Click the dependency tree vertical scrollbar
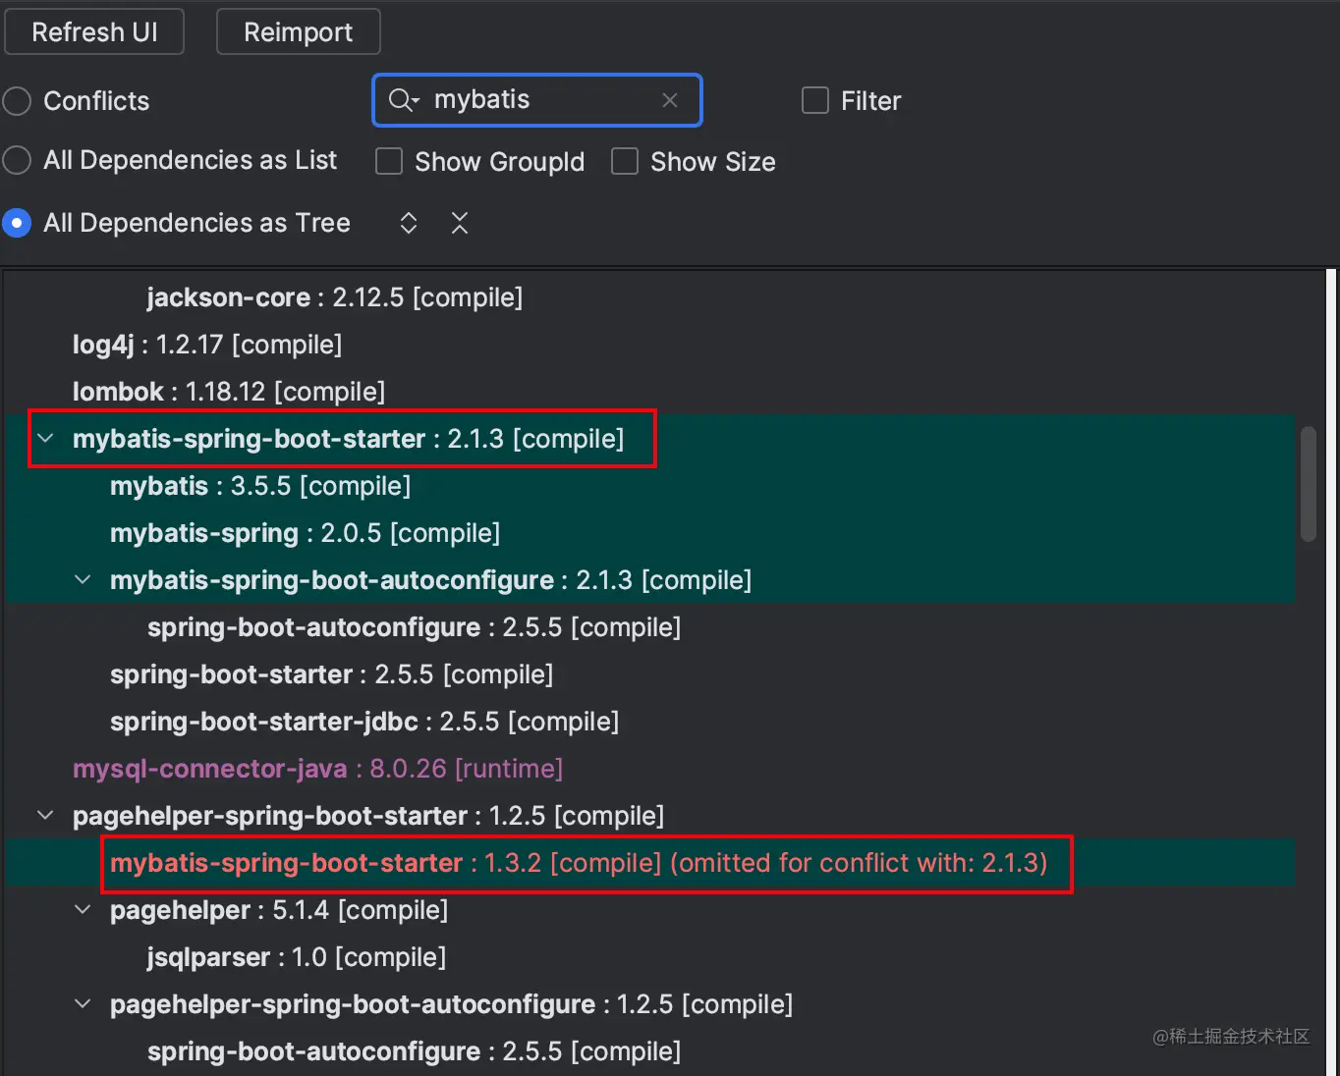Image resolution: width=1340 pixels, height=1076 pixels. coord(1308,483)
